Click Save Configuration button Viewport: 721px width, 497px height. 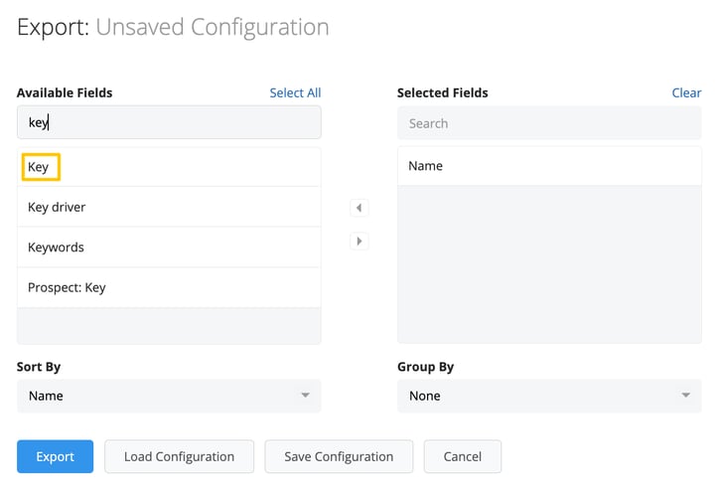pos(339,456)
